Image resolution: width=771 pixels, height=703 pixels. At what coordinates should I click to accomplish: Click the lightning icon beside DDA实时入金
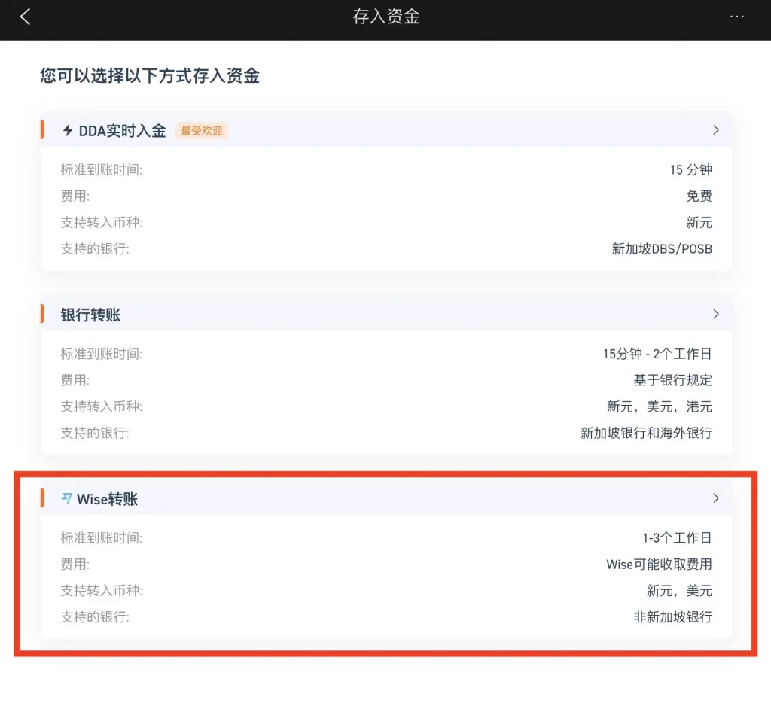coord(68,130)
